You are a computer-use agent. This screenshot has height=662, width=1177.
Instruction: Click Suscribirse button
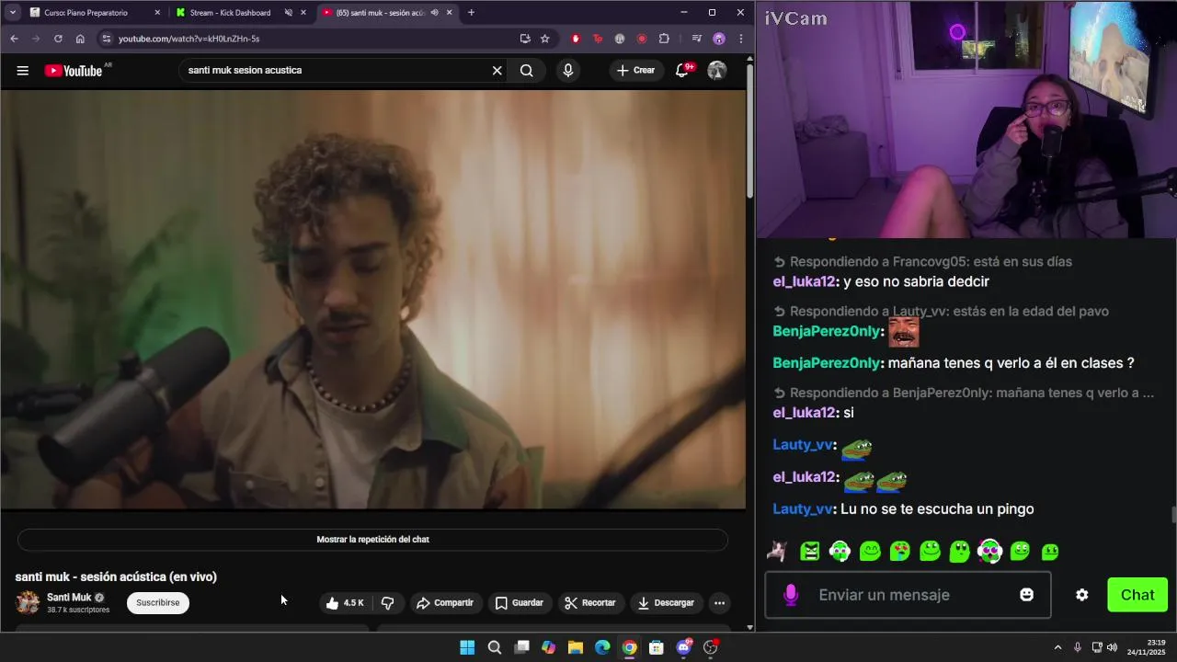coord(158,603)
